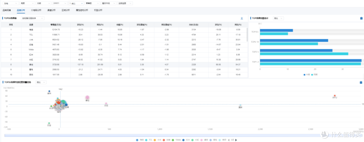Toggle Vidda series in the bottom legend
This screenshot has height=142, width=364.
177,140
